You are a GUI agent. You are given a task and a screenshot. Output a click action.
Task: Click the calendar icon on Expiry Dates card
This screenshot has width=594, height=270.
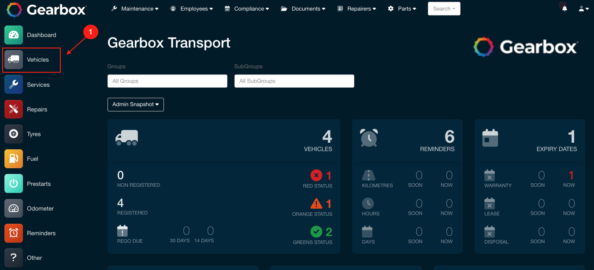click(x=490, y=138)
